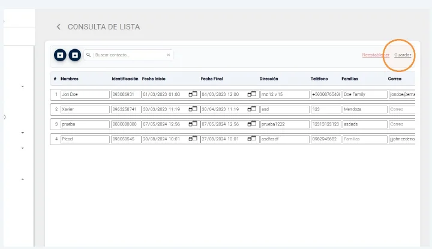Click the Correo column header

(395, 79)
